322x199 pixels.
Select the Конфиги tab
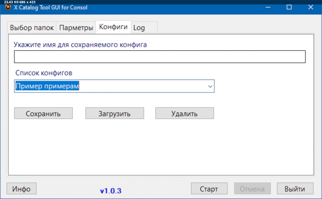tap(114, 27)
